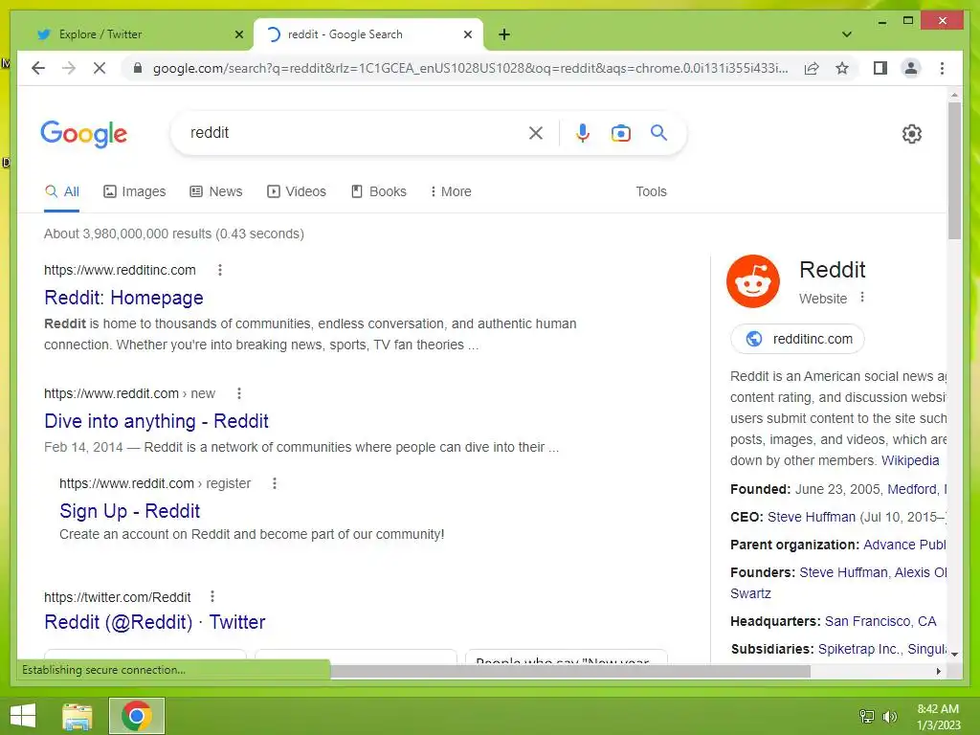
Task: Click the URL address bar
Action: pos(470,68)
